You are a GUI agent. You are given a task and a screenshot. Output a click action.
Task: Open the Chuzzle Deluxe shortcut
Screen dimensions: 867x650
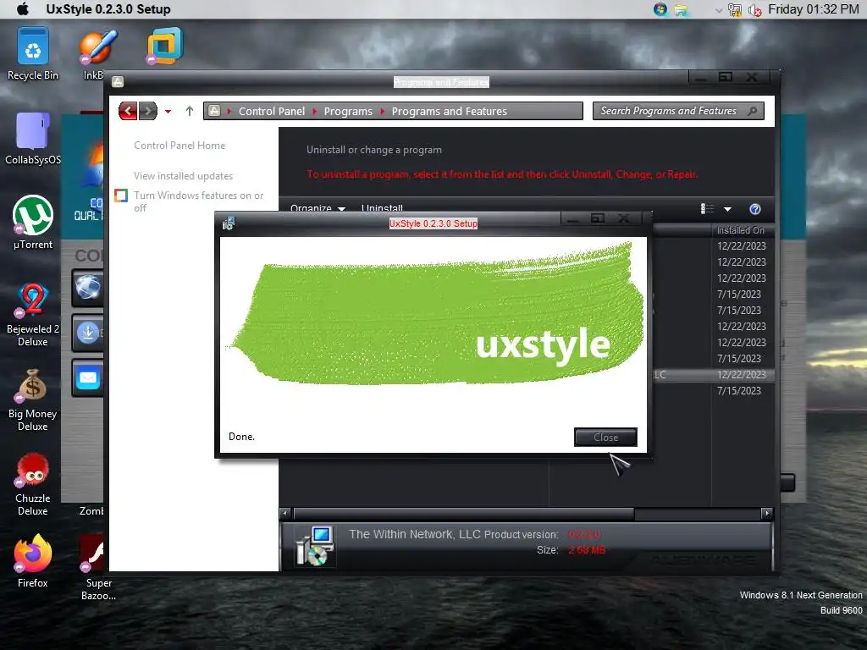point(33,484)
